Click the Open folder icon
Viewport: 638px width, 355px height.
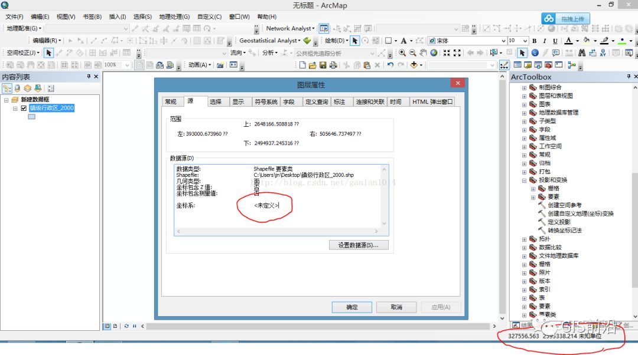[x=313, y=65]
